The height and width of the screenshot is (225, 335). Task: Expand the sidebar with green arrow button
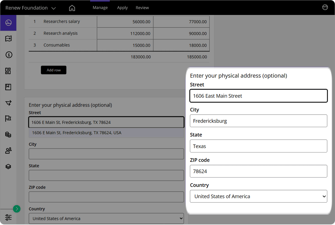click(17, 209)
